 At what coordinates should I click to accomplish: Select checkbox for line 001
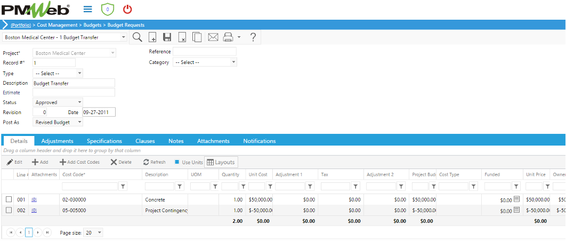pos(9,199)
